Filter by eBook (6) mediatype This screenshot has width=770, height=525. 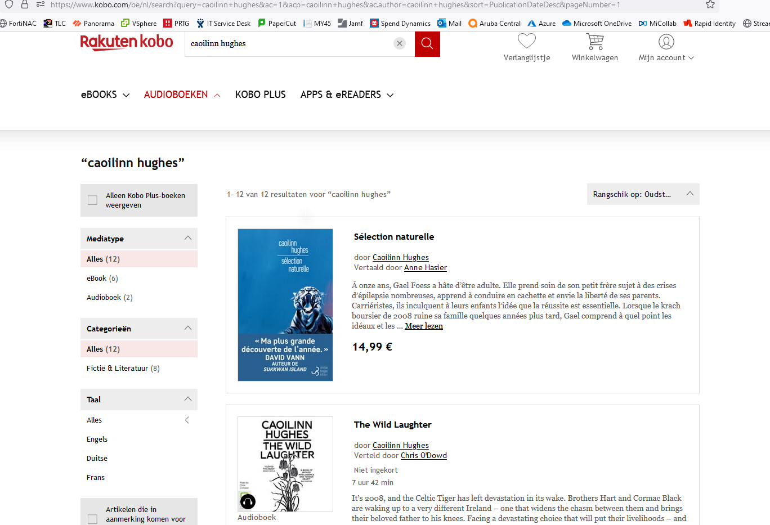[102, 278]
